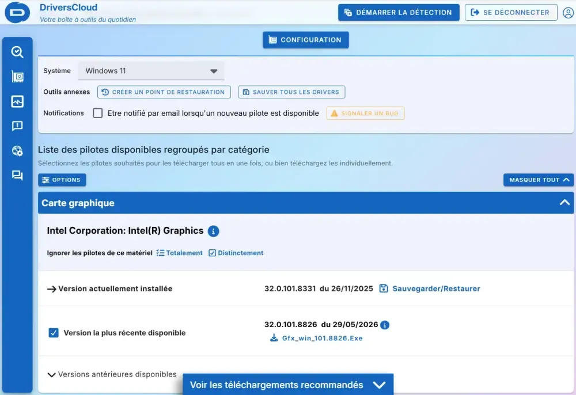The width and height of the screenshot is (576, 395).
Task: Uncheck Version la plus récente disponible
Action: (x=54, y=333)
